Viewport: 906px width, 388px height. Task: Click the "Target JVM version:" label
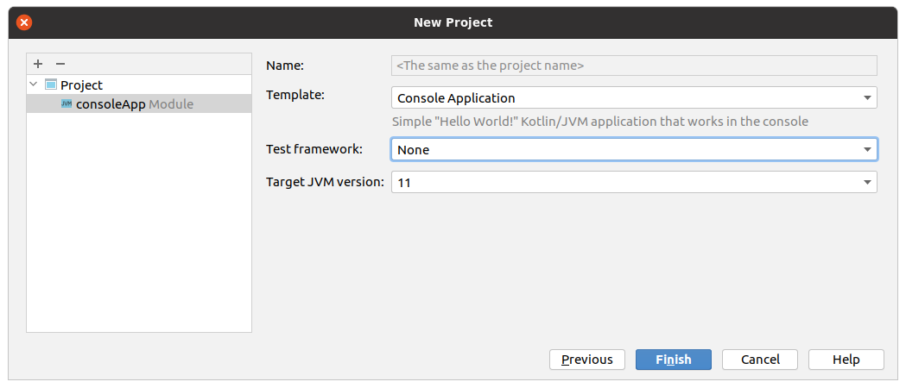326,182
